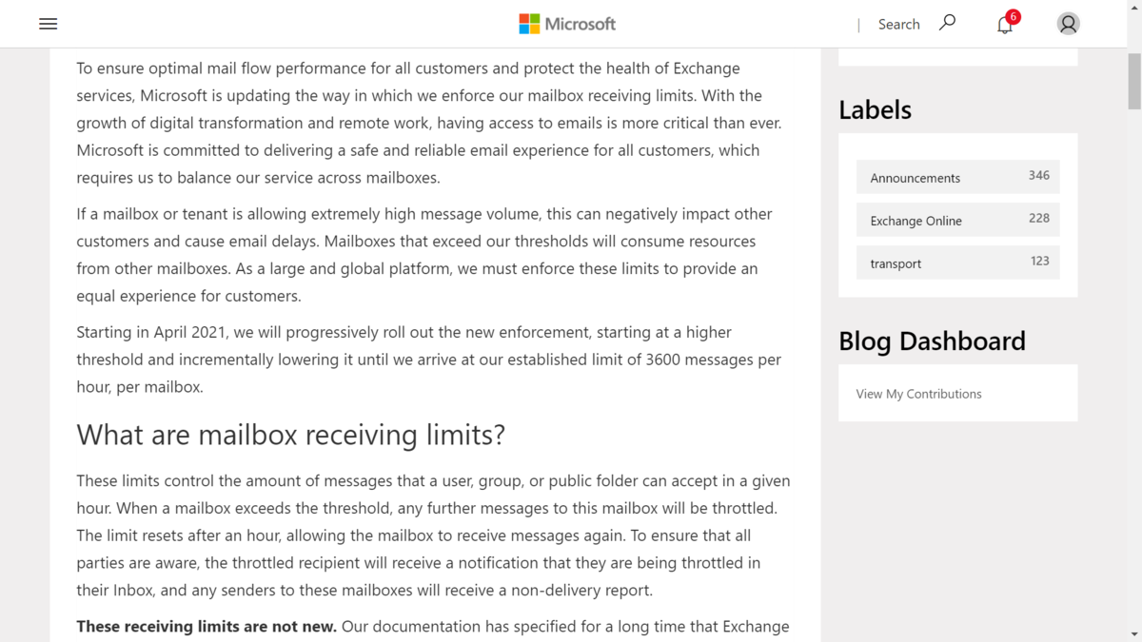1142x642 pixels.
Task: Click the vertical scrollbar thumb
Action: click(x=1134, y=81)
